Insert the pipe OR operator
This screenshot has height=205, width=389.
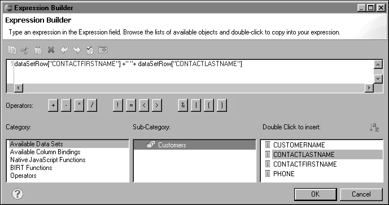[x=196, y=105]
